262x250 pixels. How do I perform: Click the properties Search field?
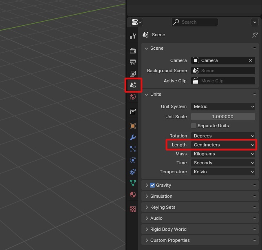[195, 22]
